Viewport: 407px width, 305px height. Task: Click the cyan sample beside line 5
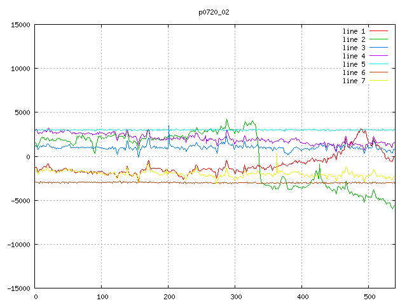[x=379, y=64]
